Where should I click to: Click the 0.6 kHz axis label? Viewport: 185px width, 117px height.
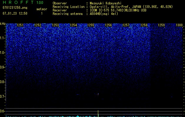pos(2,111)
